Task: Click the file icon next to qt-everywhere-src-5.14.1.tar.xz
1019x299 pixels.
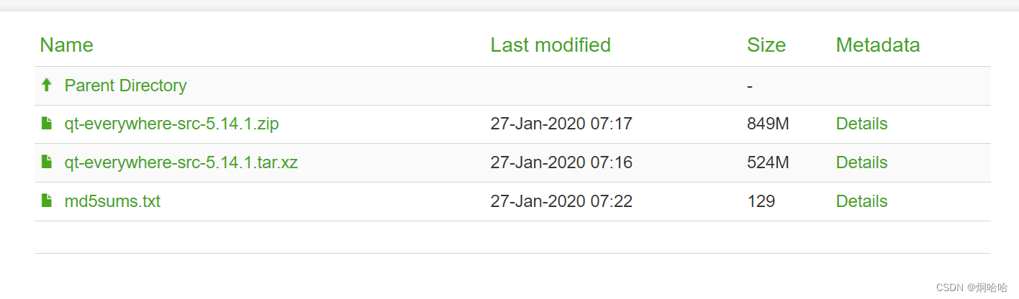Action: coord(47,162)
